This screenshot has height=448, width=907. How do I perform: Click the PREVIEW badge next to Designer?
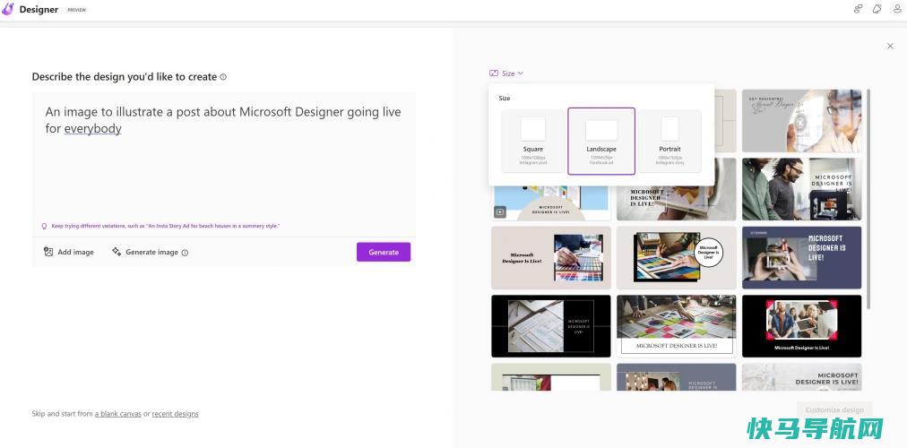pos(77,10)
